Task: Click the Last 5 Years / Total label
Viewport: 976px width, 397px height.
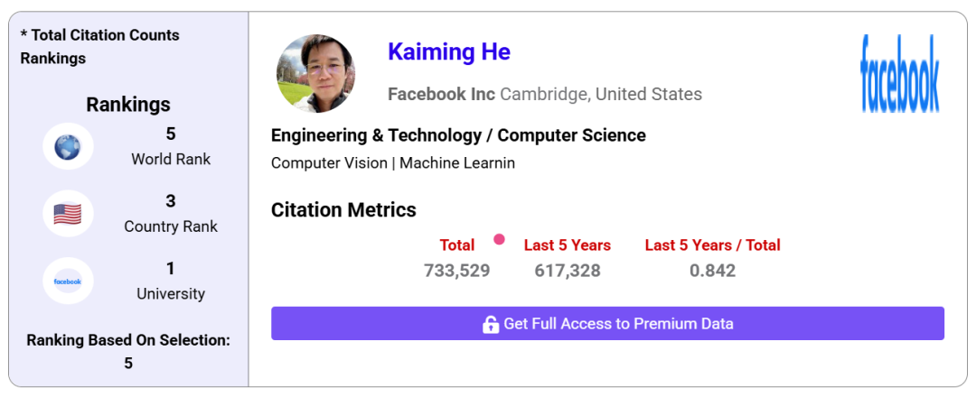Action: (712, 245)
